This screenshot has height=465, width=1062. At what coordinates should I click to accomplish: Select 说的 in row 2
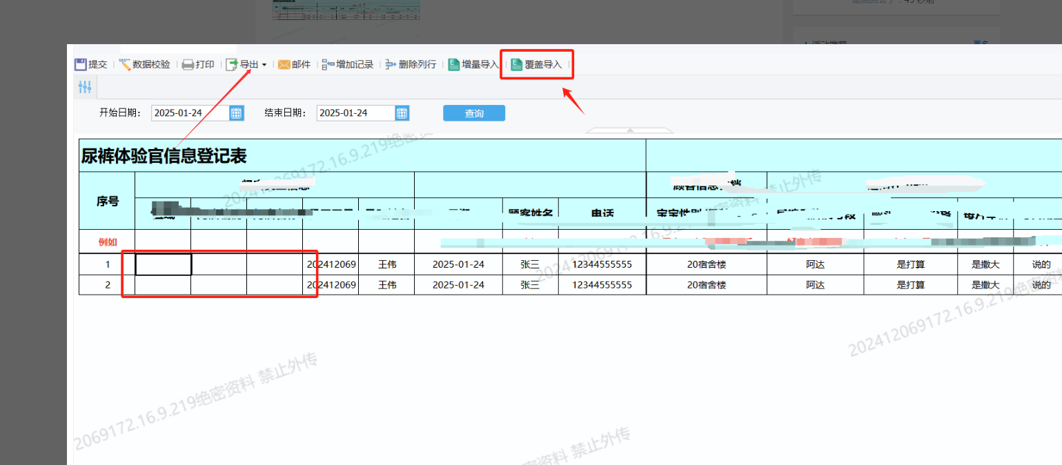(1038, 284)
